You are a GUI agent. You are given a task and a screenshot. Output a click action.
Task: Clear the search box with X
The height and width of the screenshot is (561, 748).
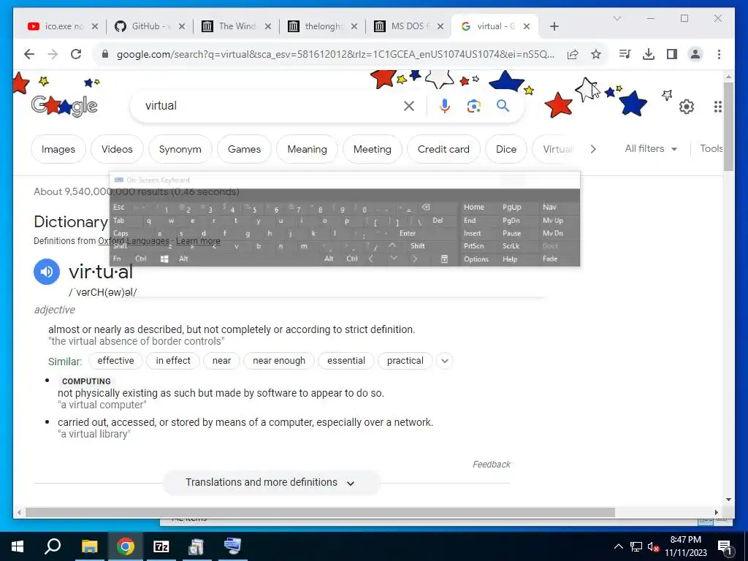[409, 106]
